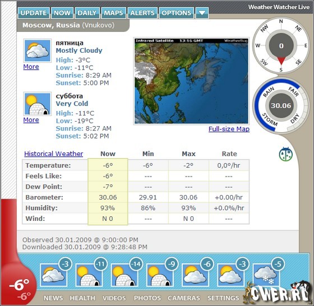Switch to the MAPS tab
The image size is (314, 306).
coord(113,13)
